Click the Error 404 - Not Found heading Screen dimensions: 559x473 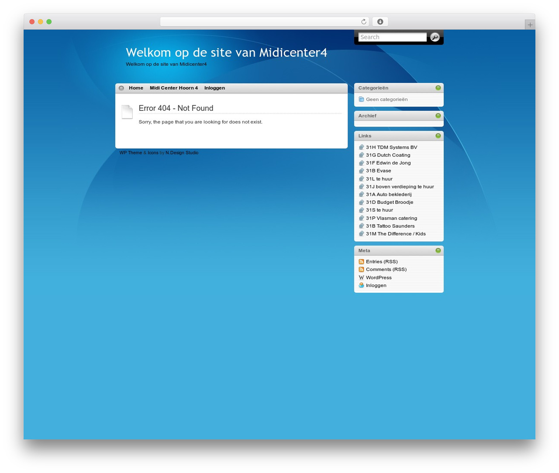[176, 108]
